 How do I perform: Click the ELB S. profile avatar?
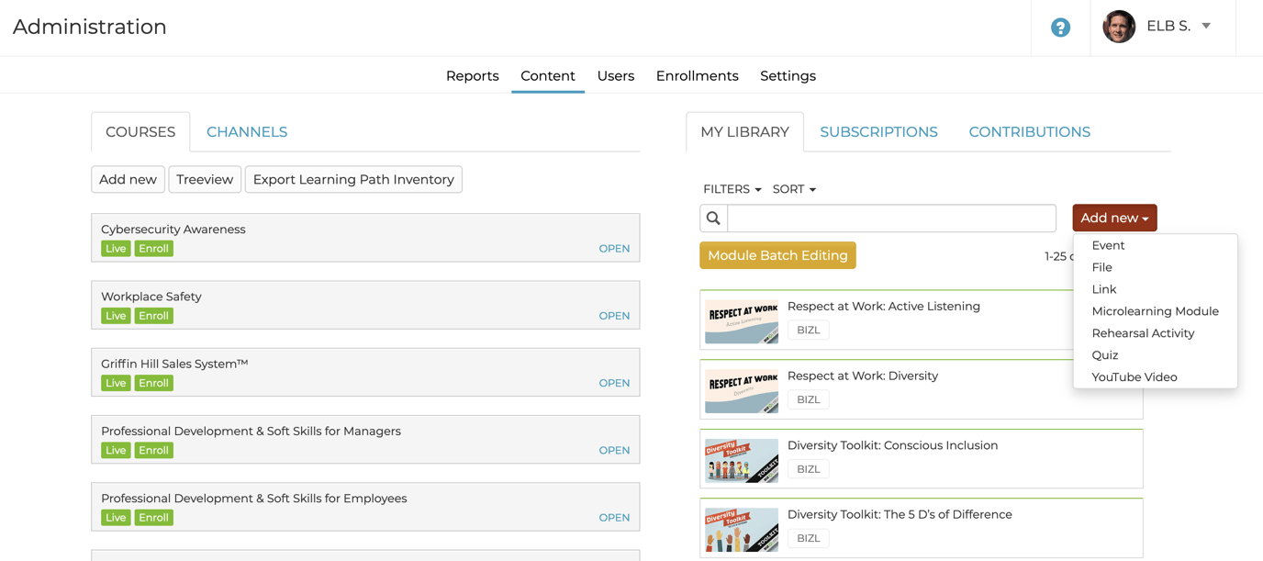[x=1119, y=27]
